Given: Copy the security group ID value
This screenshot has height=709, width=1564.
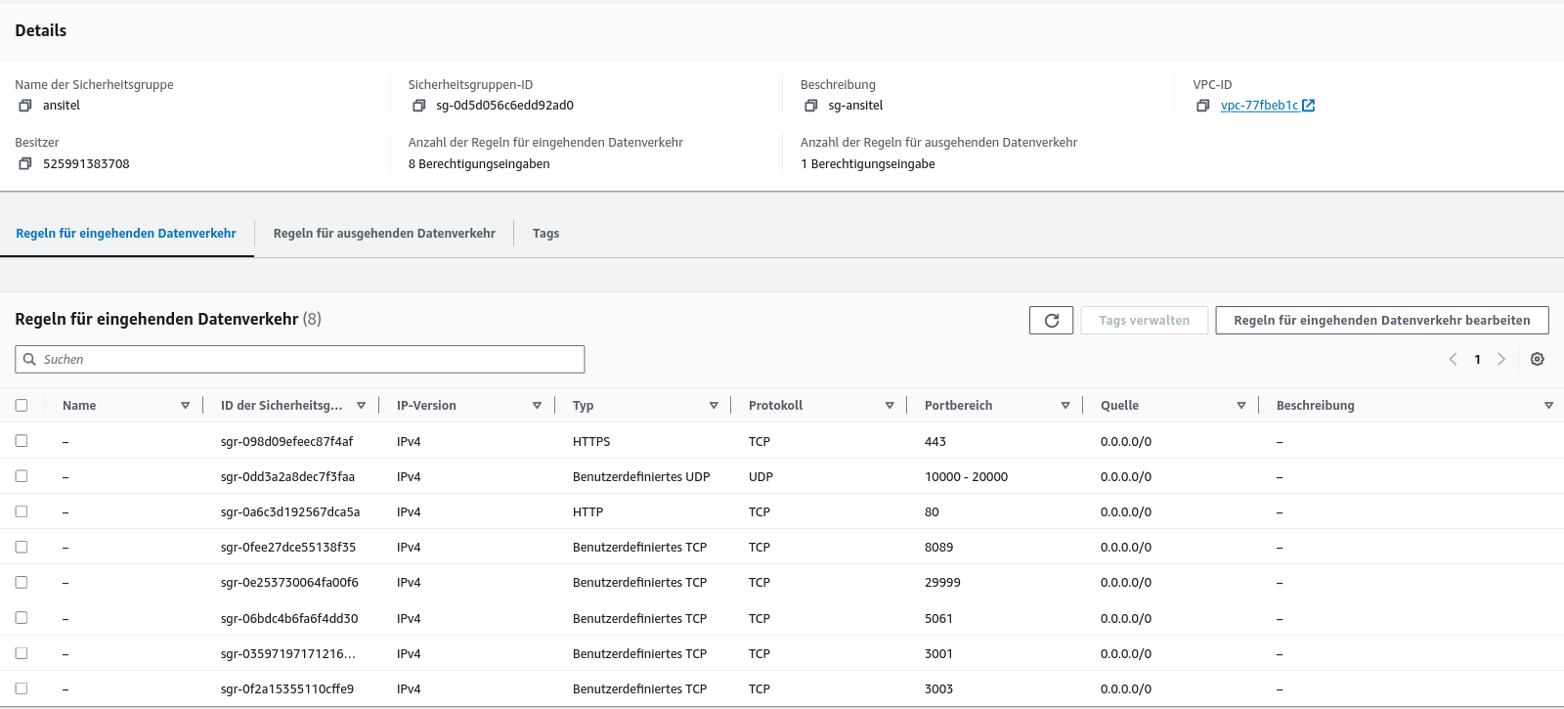Looking at the screenshot, I should pyautogui.click(x=418, y=106).
